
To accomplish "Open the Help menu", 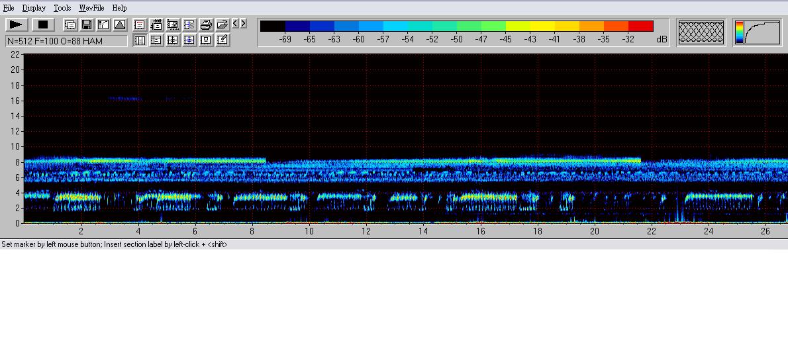I will click(x=119, y=8).
